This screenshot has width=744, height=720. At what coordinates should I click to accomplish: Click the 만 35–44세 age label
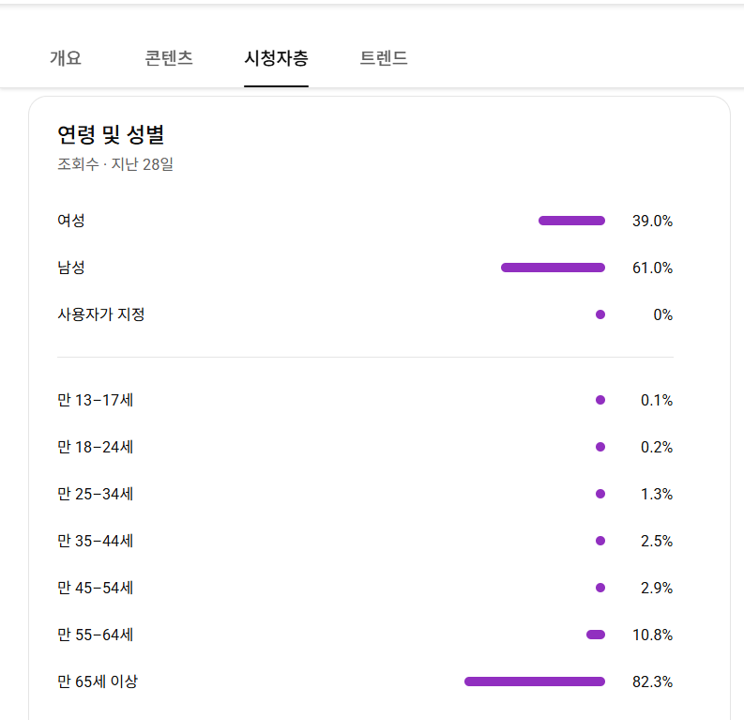95,541
